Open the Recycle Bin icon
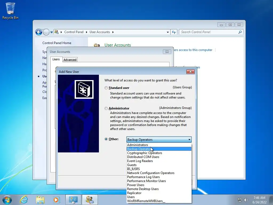The height and width of the screenshot is (205, 273). coord(10,11)
